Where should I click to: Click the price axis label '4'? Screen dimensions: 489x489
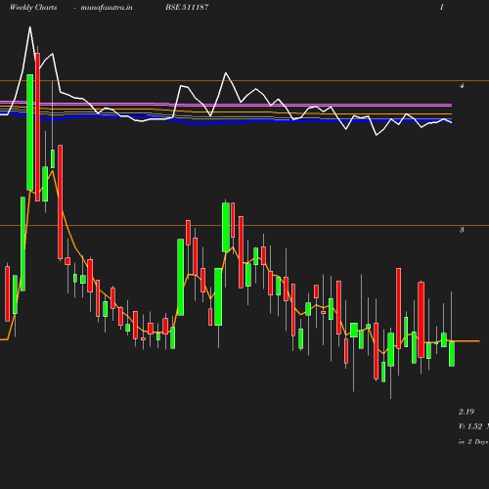(462, 86)
